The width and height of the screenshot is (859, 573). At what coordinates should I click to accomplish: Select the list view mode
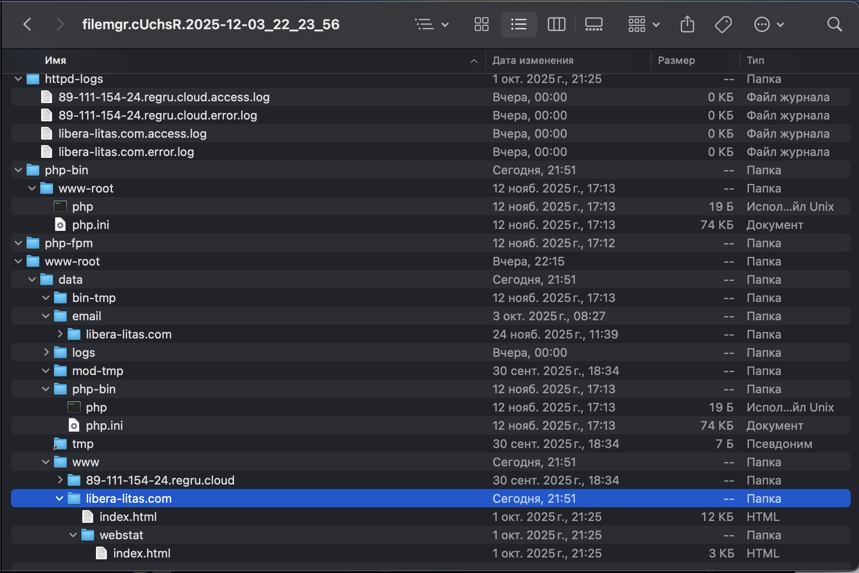click(x=519, y=24)
